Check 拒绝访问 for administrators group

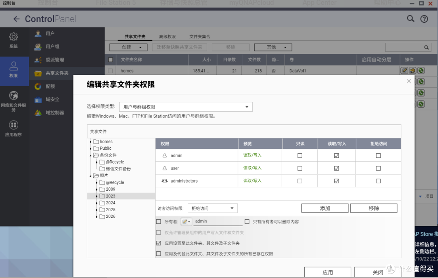[378, 181]
